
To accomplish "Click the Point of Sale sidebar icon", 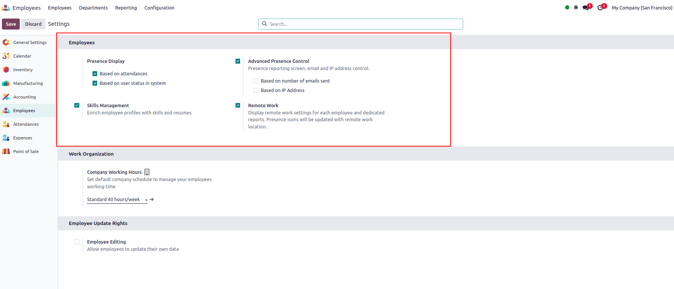I will pos(6,151).
